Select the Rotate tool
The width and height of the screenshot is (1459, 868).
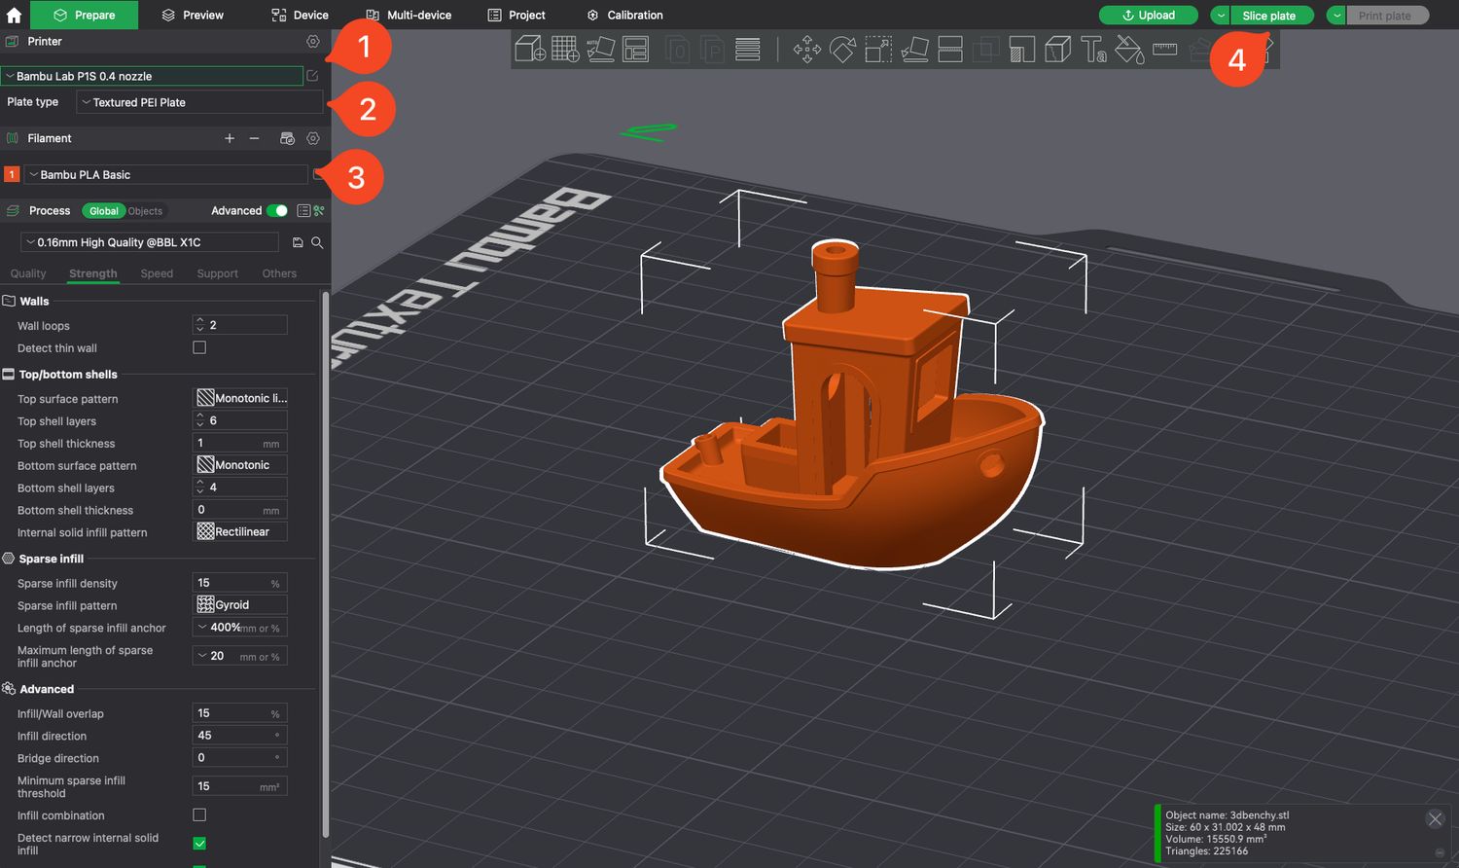[x=842, y=50]
